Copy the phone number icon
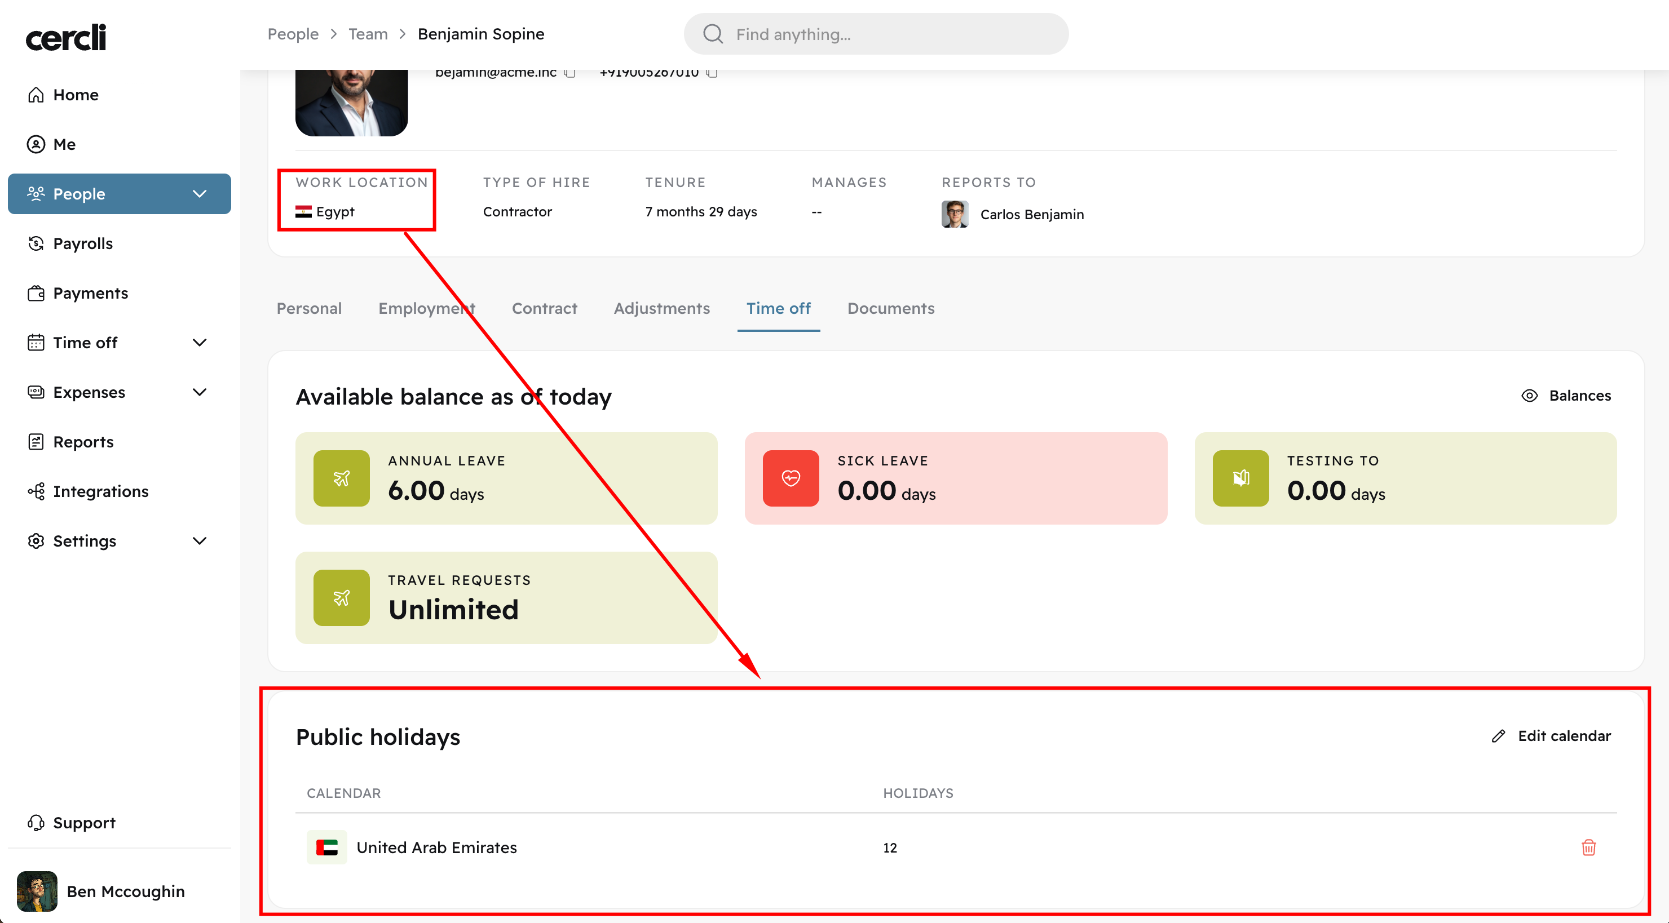Image resolution: width=1669 pixels, height=923 pixels. tap(712, 73)
